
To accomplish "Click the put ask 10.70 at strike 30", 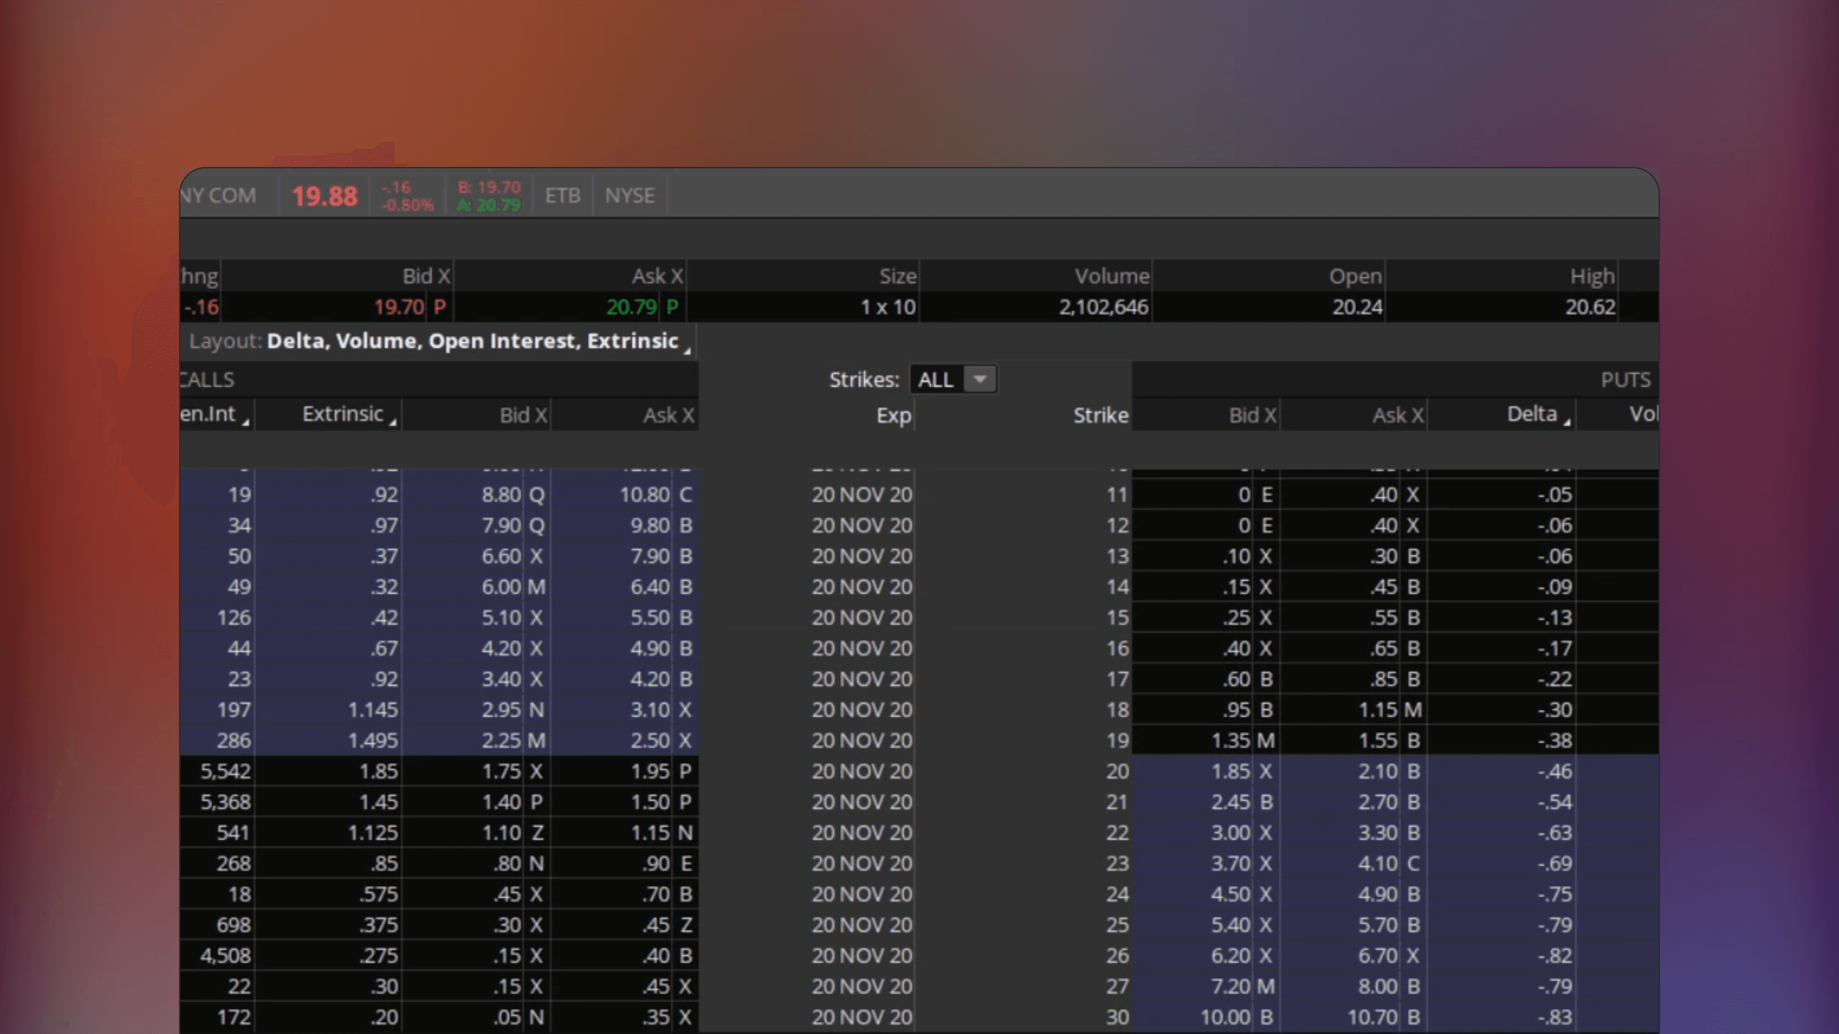I will tap(1375, 1017).
